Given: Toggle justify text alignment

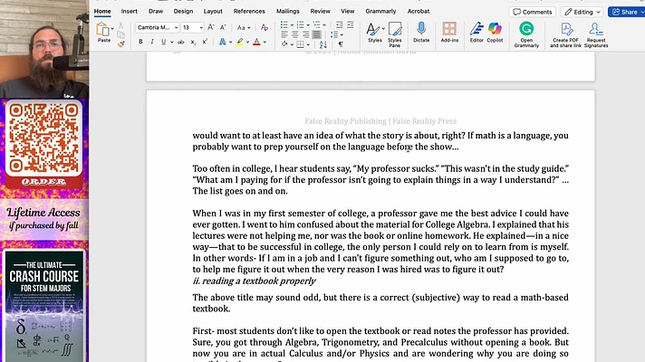Looking at the screenshot, I should point(316,35).
